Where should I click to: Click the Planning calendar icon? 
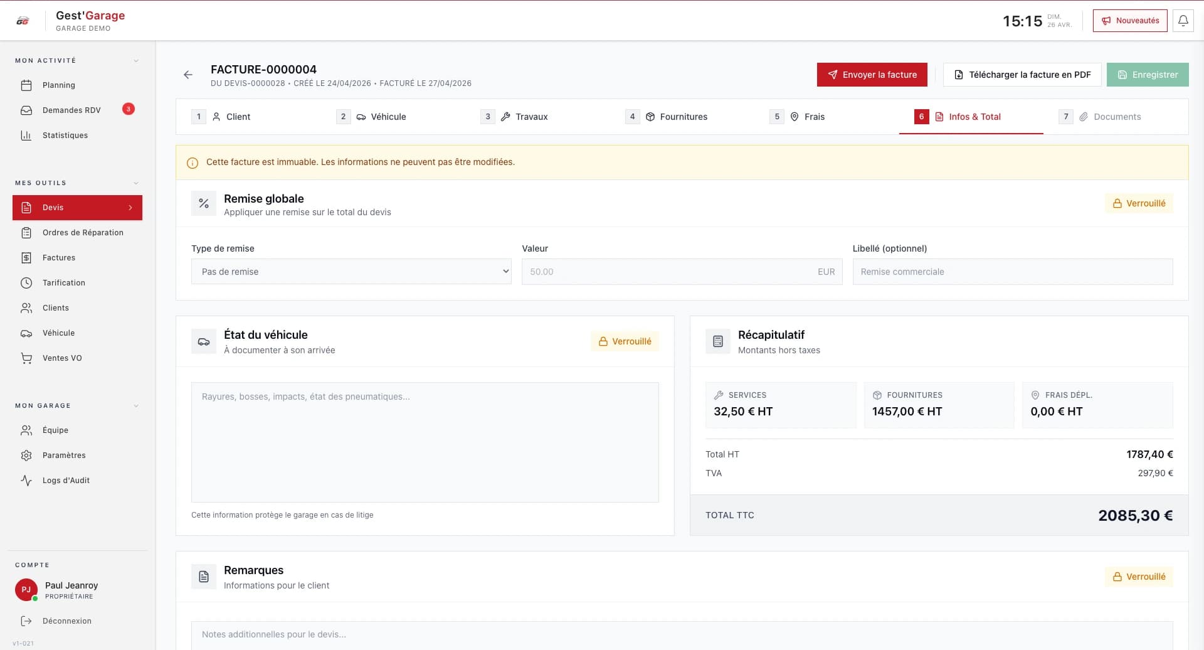[26, 85]
